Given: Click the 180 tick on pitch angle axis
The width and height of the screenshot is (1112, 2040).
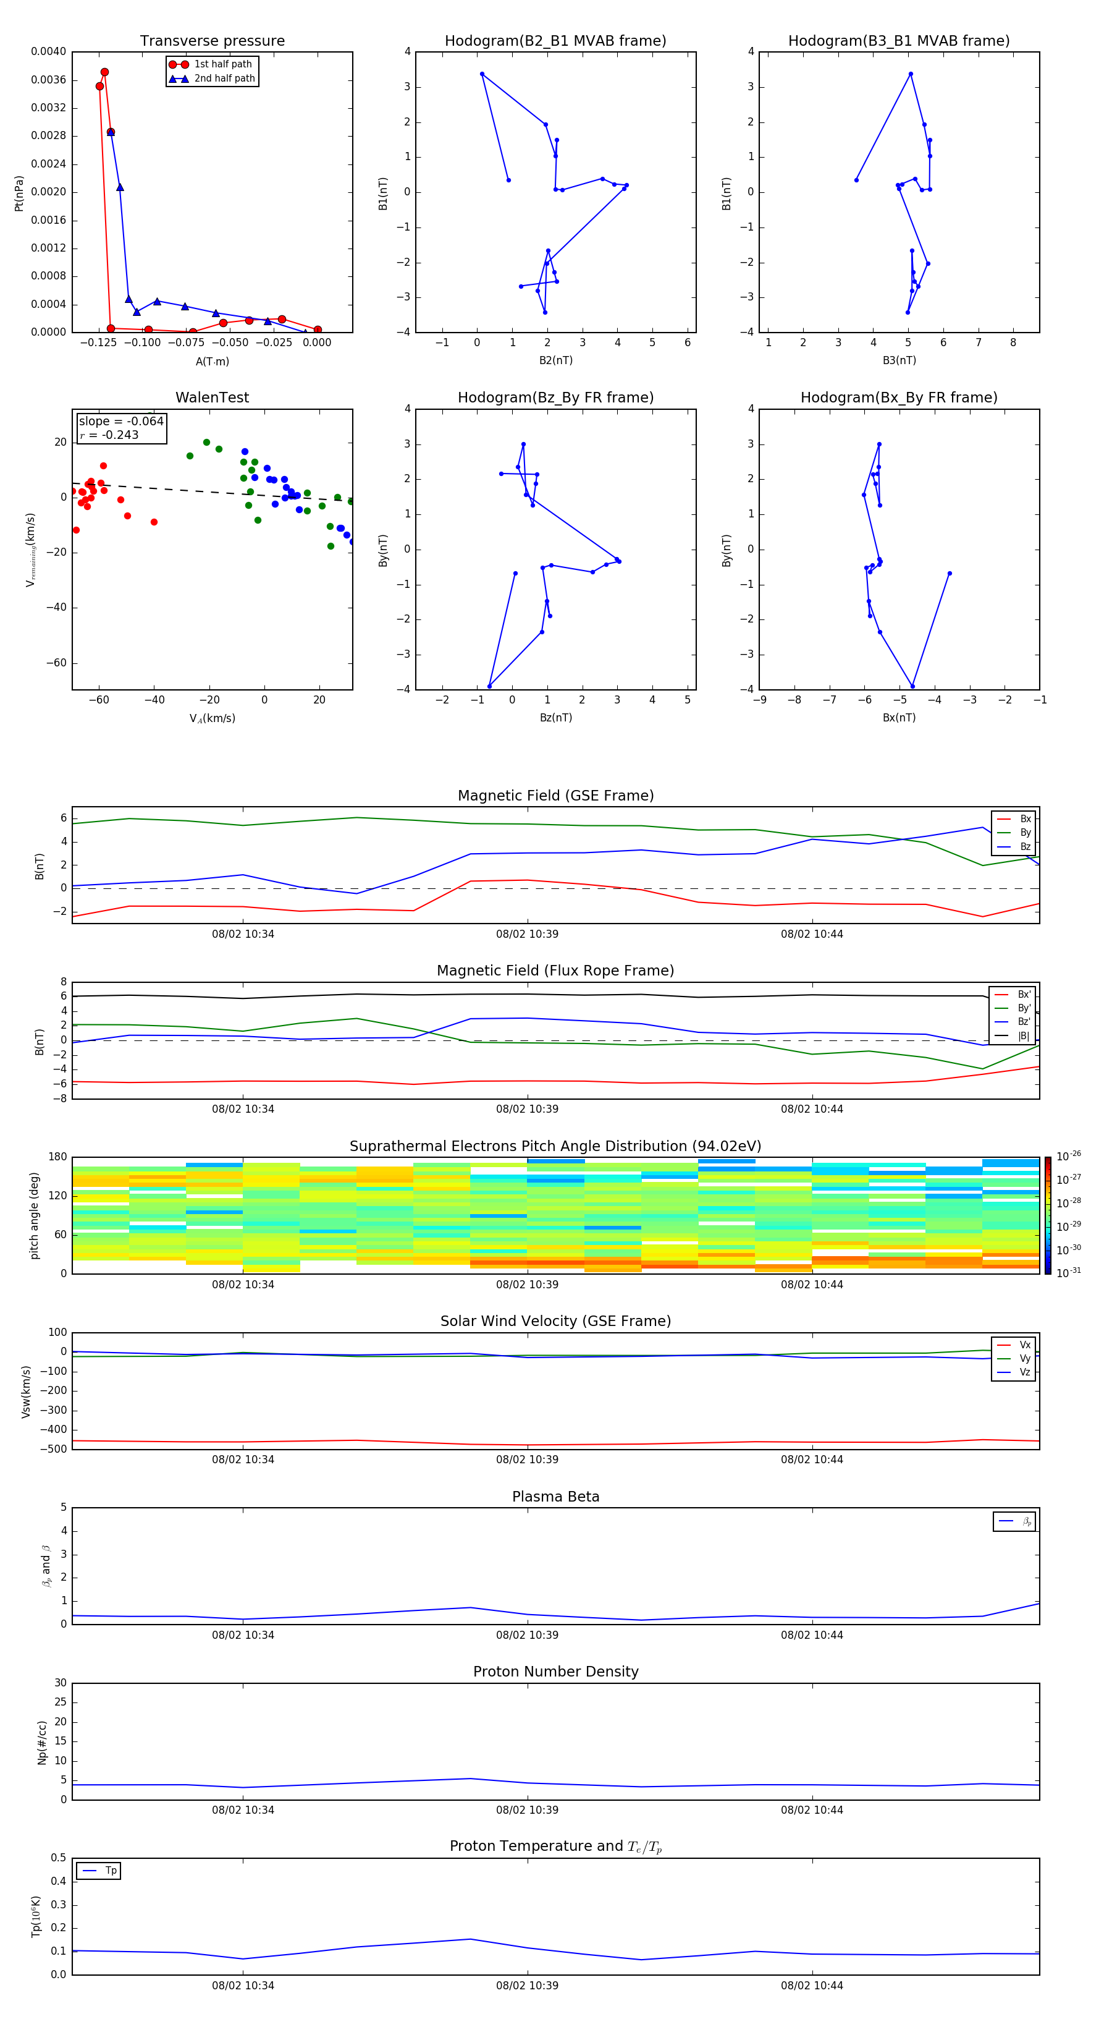Looking at the screenshot, I should click(x=58, y=1157).
